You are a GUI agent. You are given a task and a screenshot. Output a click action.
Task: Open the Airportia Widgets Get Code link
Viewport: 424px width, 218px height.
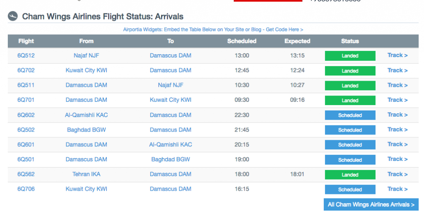213,29
